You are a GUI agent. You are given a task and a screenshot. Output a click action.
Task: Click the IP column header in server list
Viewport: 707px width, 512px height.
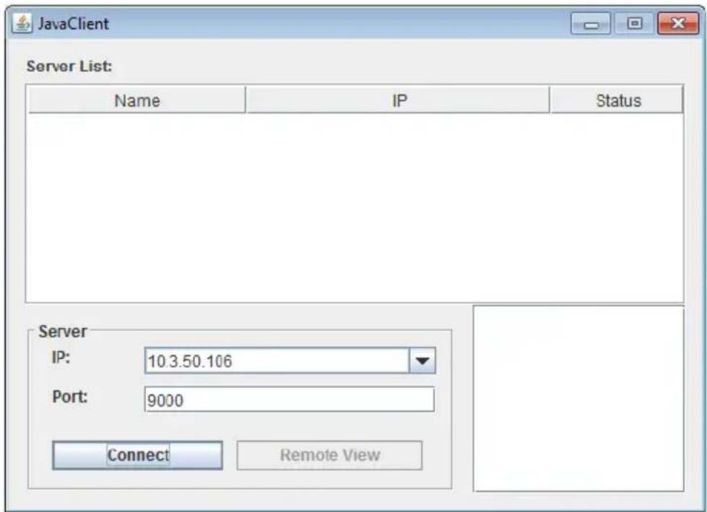[x=398, y=100]
